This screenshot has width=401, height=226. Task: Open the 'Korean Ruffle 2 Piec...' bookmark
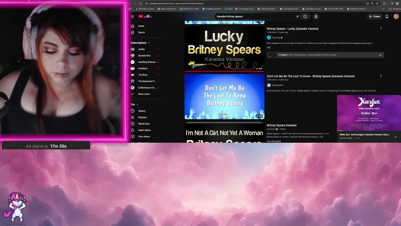pos(335,9)
